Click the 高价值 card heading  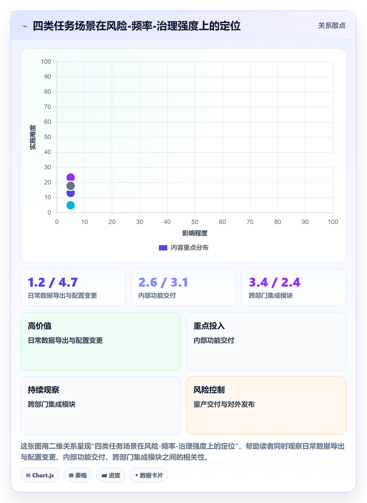pos(40,326)
